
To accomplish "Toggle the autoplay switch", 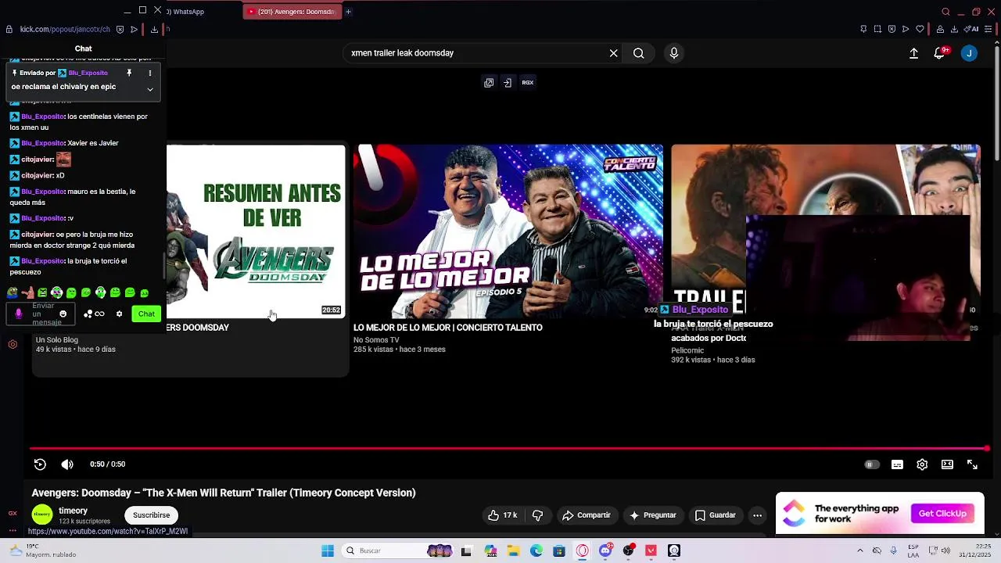I will [871, 464].
